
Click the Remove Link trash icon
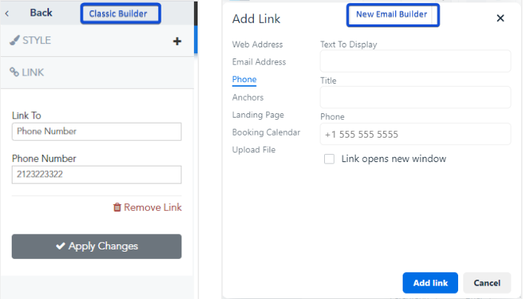[x=116, y=208]
